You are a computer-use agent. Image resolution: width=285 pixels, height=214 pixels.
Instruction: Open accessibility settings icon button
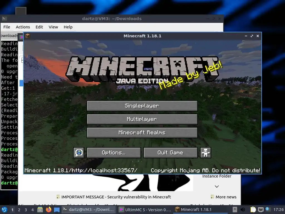pos(206,152)
